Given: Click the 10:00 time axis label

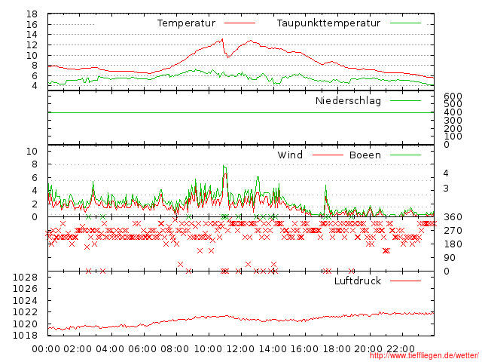Looking at the screenshot, I should pyautogui.click(x=208, y=349).
